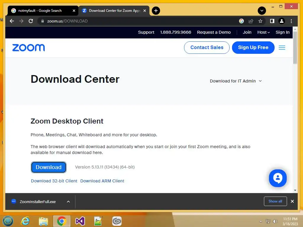303x227 pixels.
Task: Open File Explorer from the taskbar
Action: pyautogui.click(x=43, y=221)
